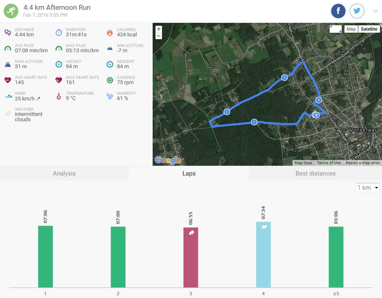Click the map zoom out minus button

pyautogui.click(x=159, y=36)
